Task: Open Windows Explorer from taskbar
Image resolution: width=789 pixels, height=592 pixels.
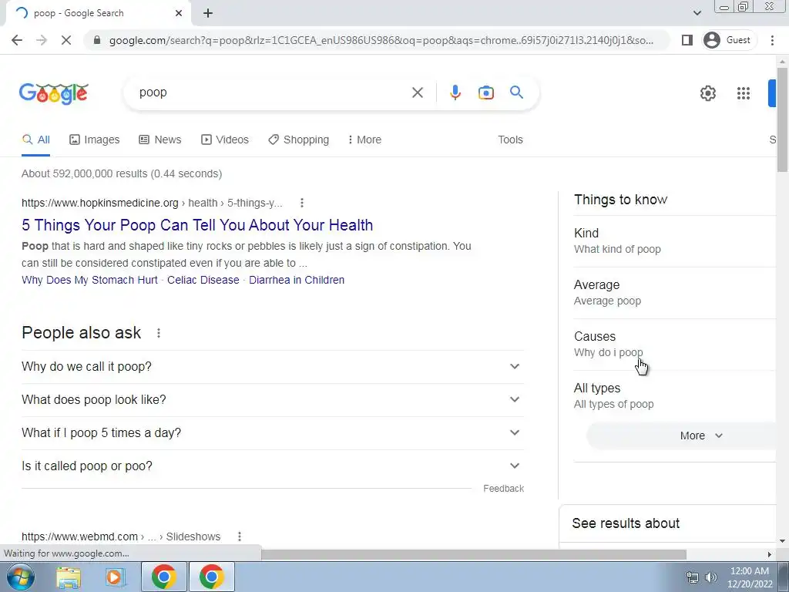Action: point(68,577)
